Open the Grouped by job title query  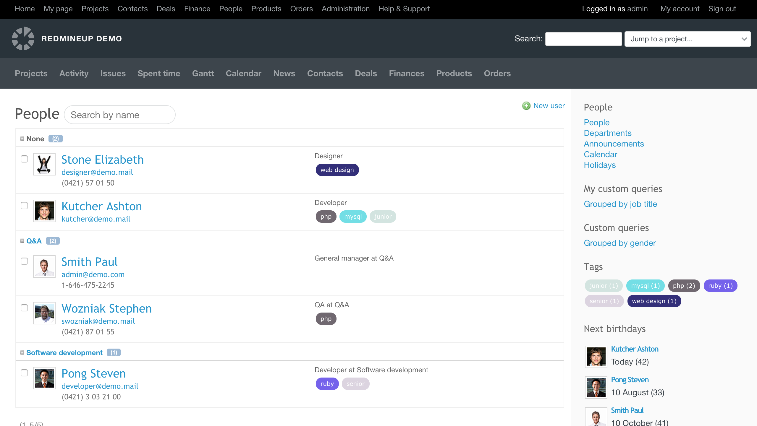tap(620, 204)
